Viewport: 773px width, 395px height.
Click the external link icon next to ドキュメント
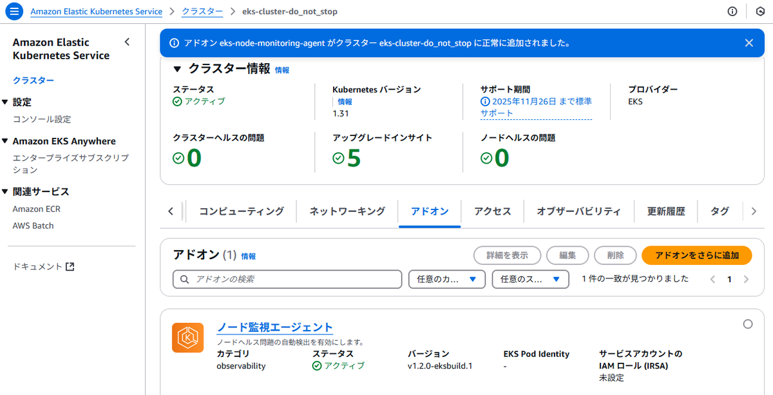point(70,267)
